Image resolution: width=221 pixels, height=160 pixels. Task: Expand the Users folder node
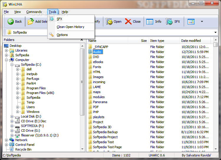click(17, 107)
